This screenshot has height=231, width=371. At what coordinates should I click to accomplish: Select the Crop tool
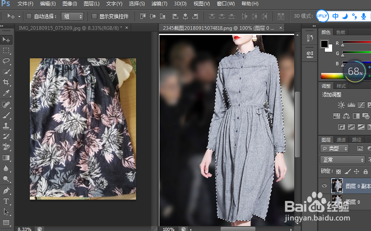6,82
